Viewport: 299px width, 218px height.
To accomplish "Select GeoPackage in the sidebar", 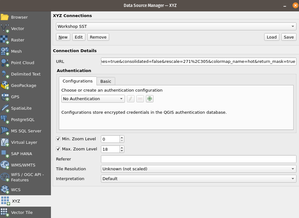I will pos(25,86).
